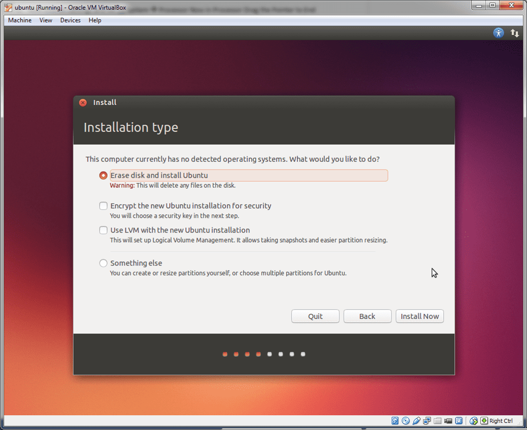Click the CPU virtualization status icon
Screen dimensions: 527x430
coord(459,420)
